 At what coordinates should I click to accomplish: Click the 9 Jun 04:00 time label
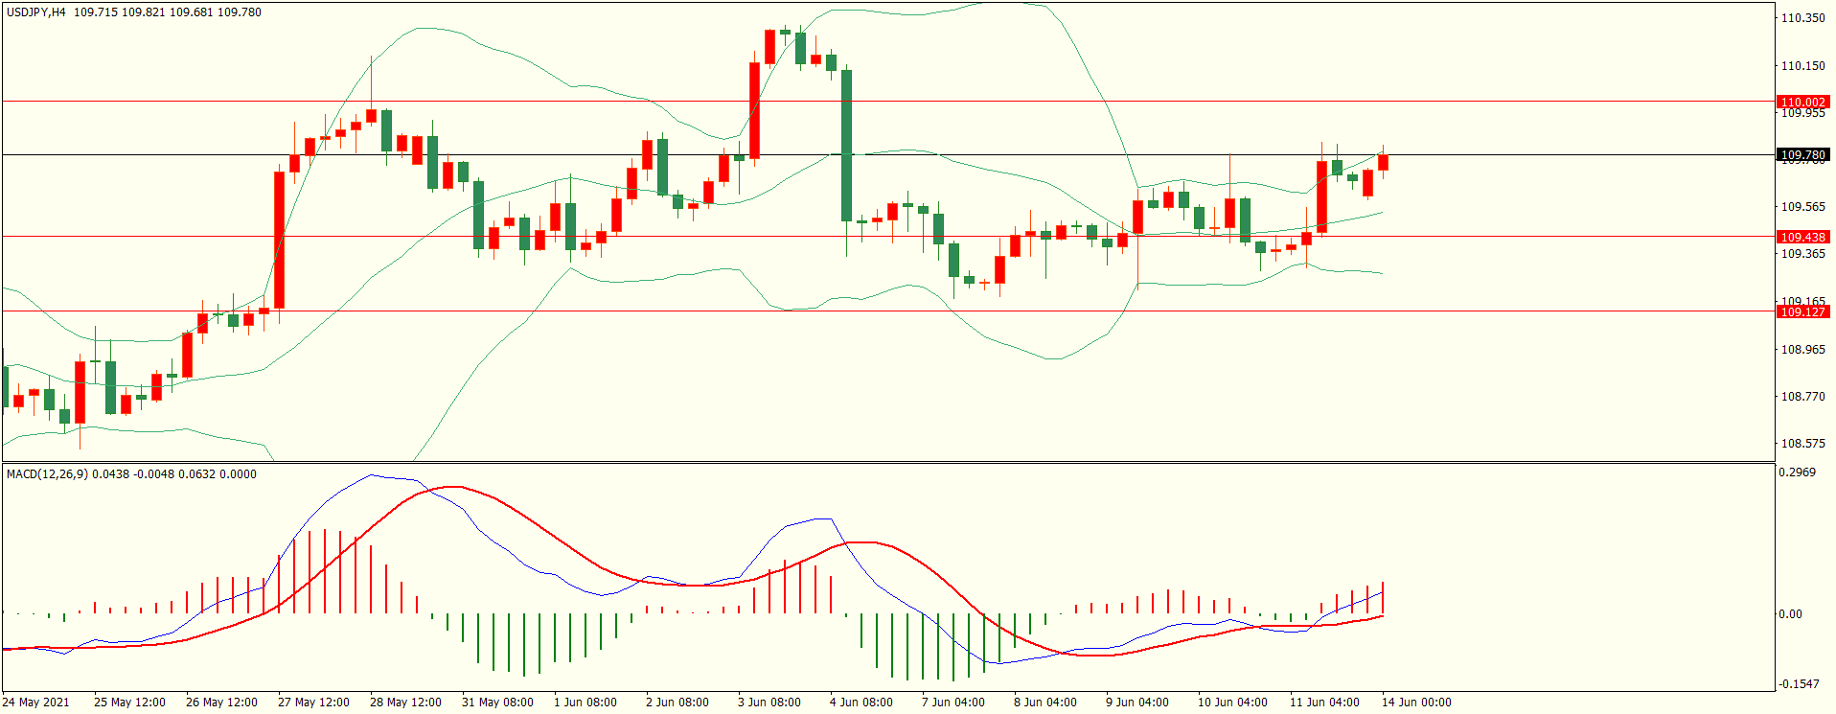[1137, 702]
